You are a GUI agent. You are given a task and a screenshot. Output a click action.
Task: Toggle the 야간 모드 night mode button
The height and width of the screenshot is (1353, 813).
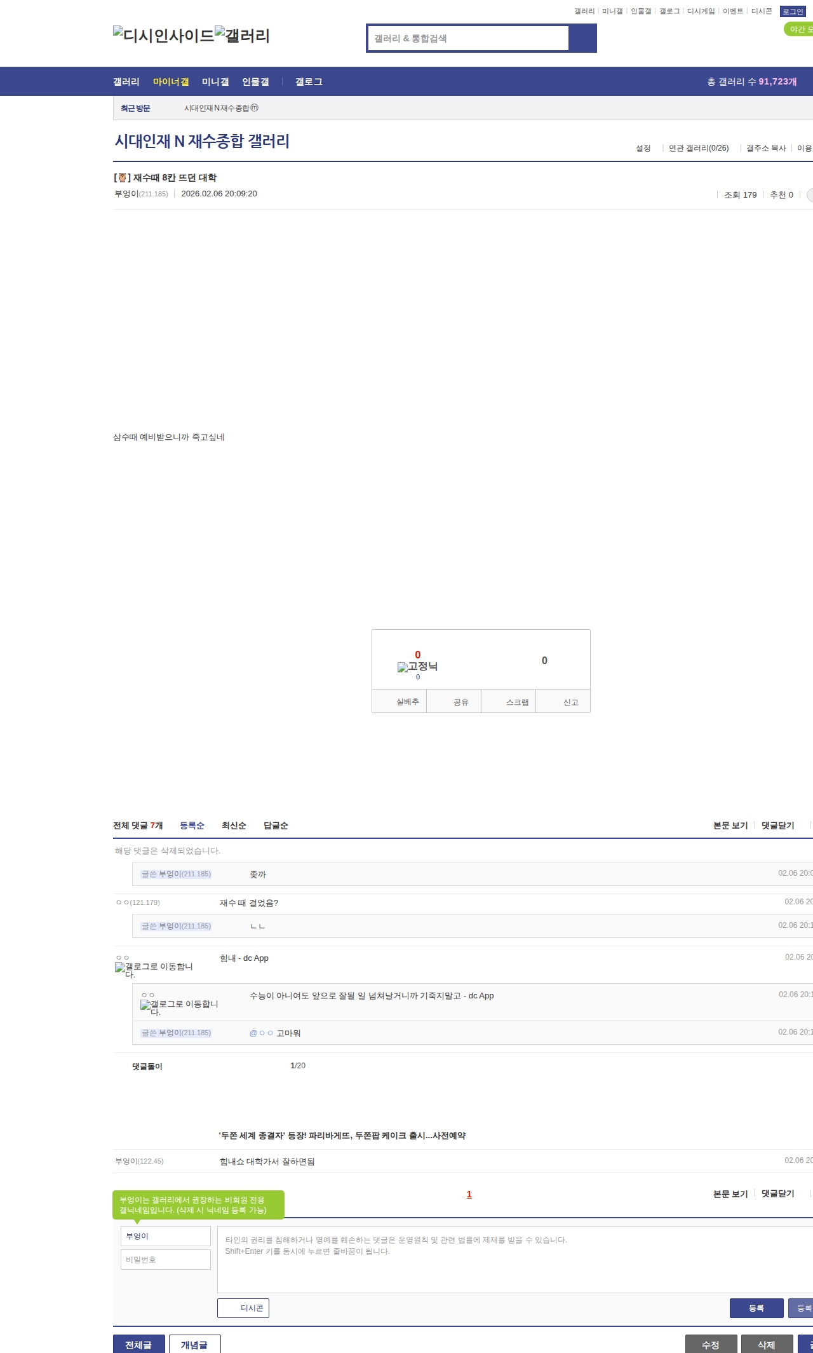pyautogui.click(x=799, y=29)
